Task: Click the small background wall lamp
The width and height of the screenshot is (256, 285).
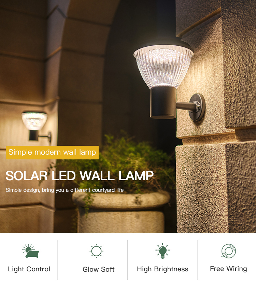Action: click(x=36, y=126)
